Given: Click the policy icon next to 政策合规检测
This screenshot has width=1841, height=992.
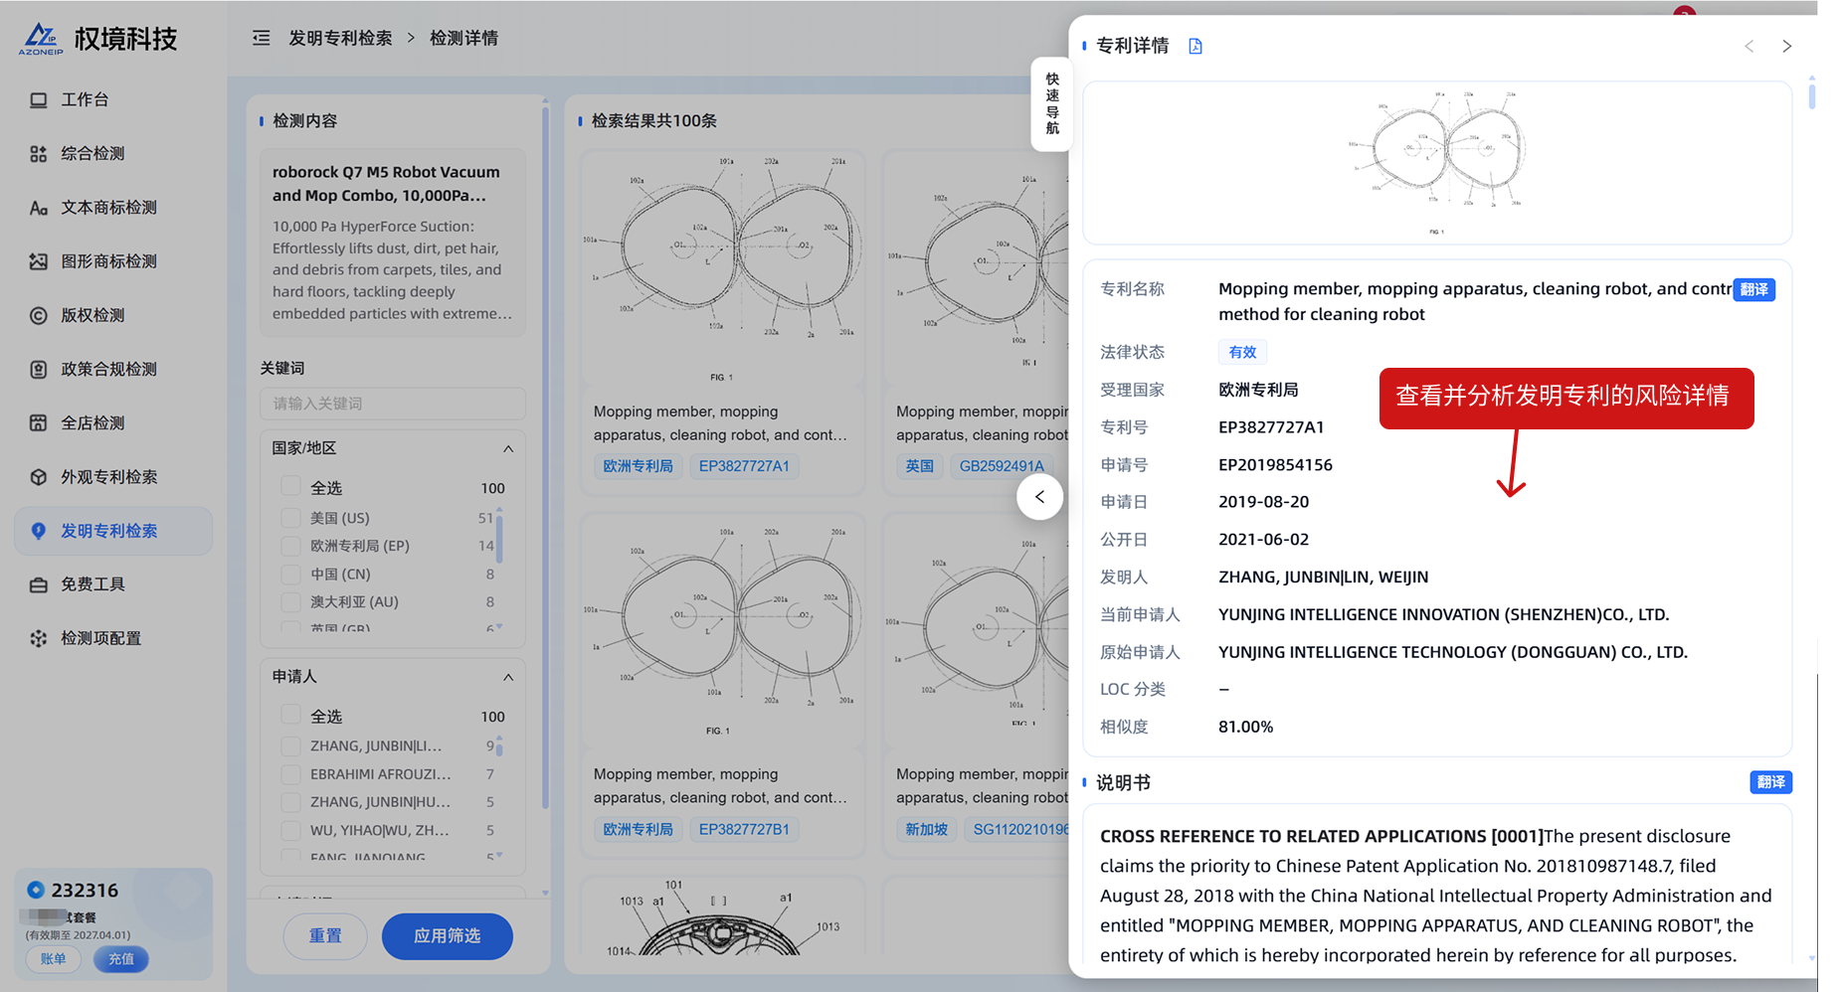Looking at the screenshot, I should click(x=39, y=370).
